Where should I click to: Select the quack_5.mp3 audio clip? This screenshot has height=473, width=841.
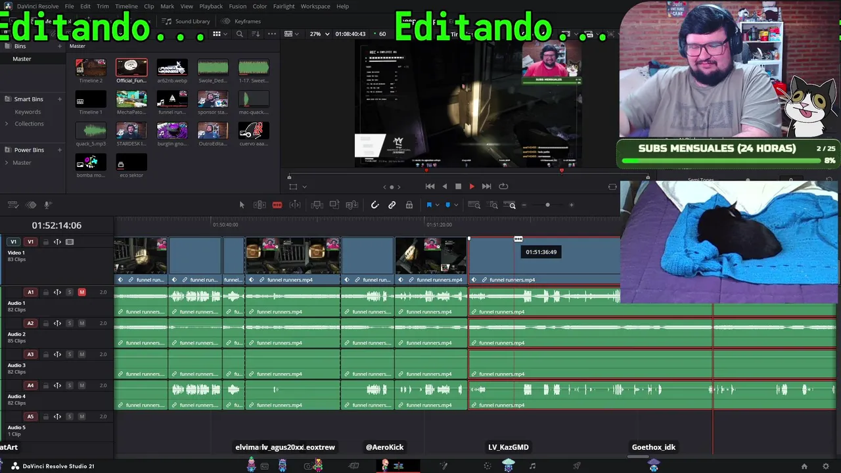(91, 131)
